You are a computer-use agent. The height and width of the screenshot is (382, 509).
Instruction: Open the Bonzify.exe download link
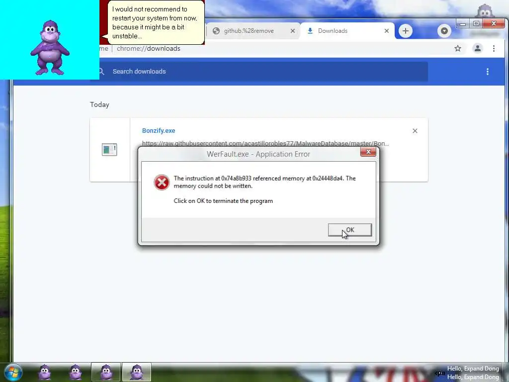159,131
